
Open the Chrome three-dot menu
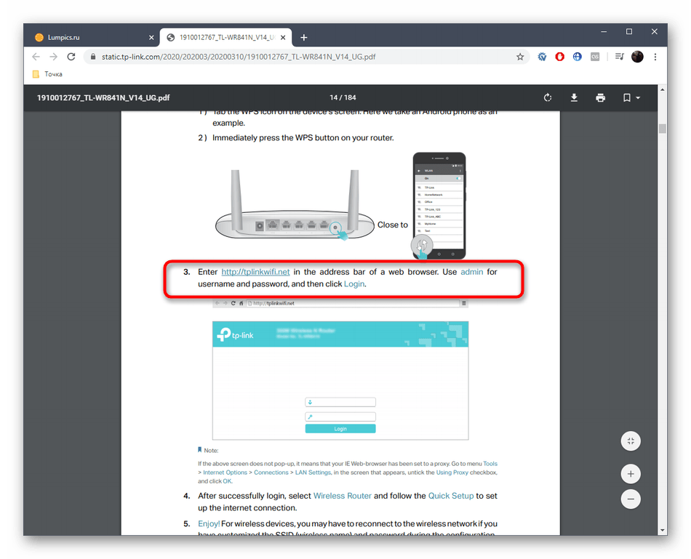655,57
